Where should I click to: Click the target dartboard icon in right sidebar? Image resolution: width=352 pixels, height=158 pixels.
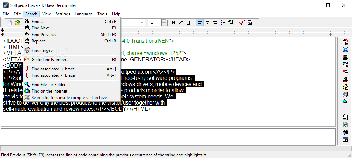coord(345,94)
